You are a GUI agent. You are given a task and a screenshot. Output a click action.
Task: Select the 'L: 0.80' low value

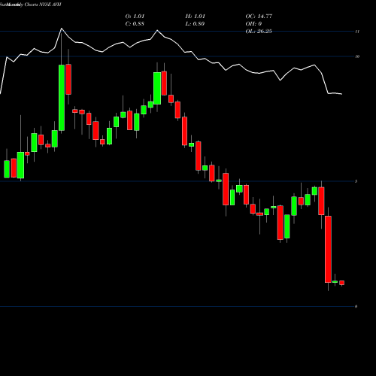point(195,24)
